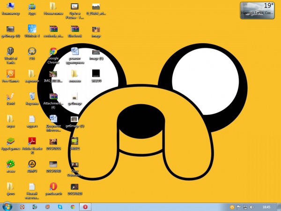This screenshot has width=281, height=211.
Task: Select the DSCF0955 photo
Action: pos(53,144)
